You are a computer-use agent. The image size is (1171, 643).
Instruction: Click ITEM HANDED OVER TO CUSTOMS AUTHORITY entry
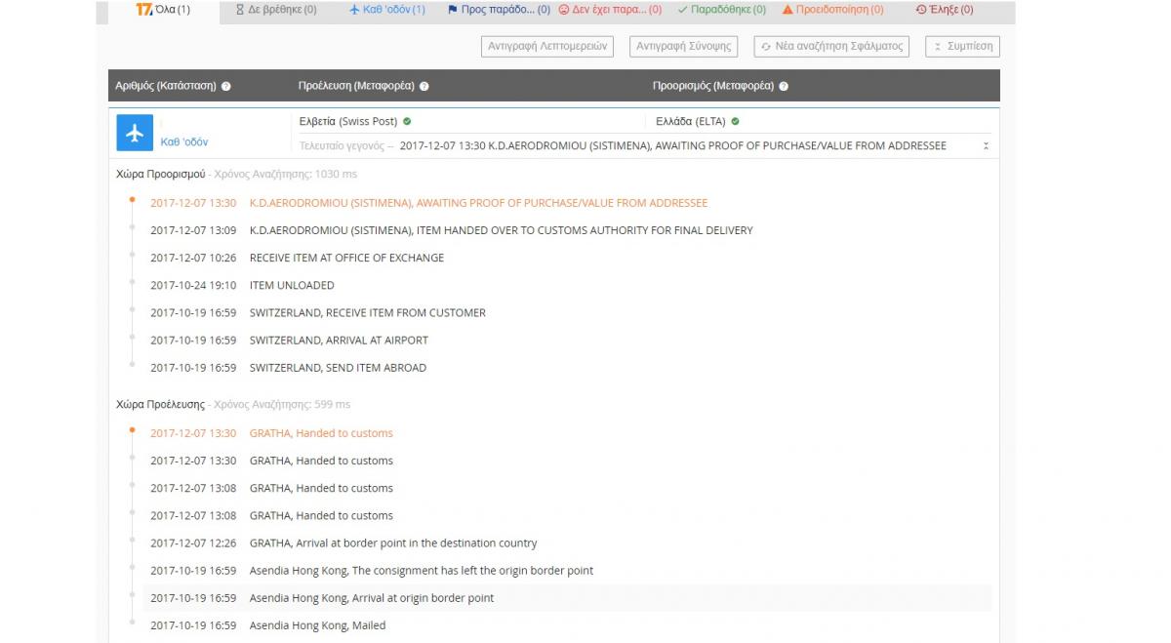click(501, 230)
